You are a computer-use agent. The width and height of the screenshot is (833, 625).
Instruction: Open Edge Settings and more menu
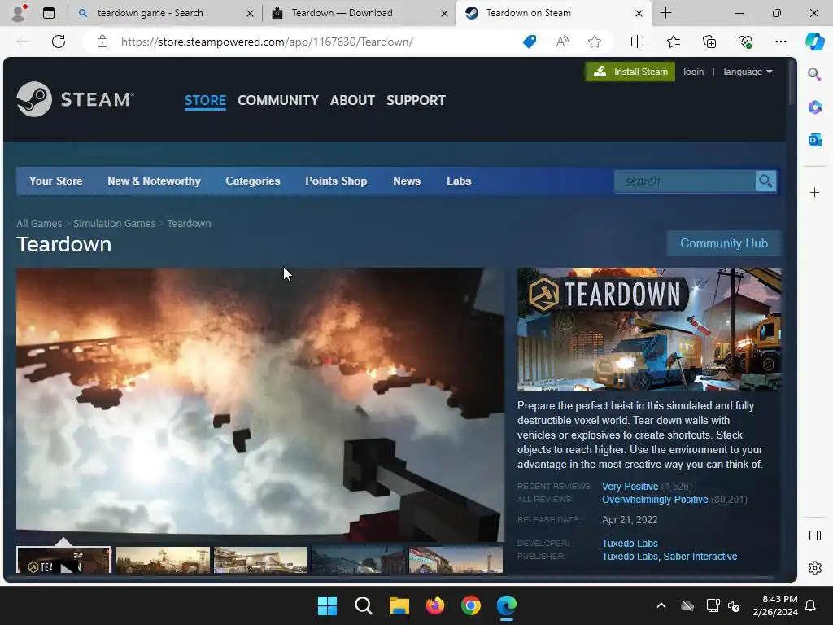click(780, 42)
